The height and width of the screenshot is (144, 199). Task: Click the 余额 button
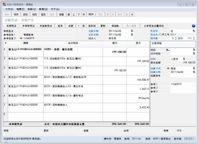coord(71,26)
